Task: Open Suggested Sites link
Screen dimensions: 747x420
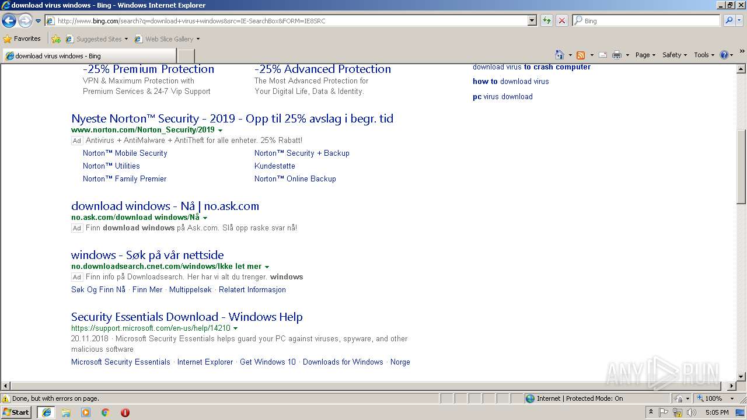Action: (96, 39)
